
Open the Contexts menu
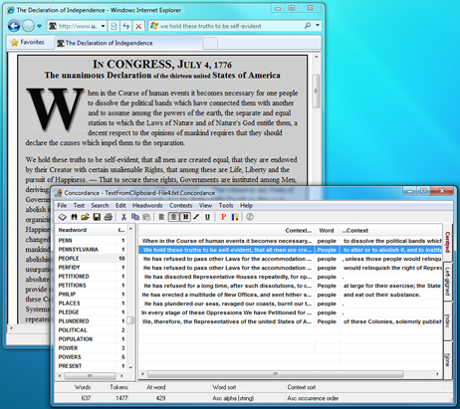click(x=180, y=205)
